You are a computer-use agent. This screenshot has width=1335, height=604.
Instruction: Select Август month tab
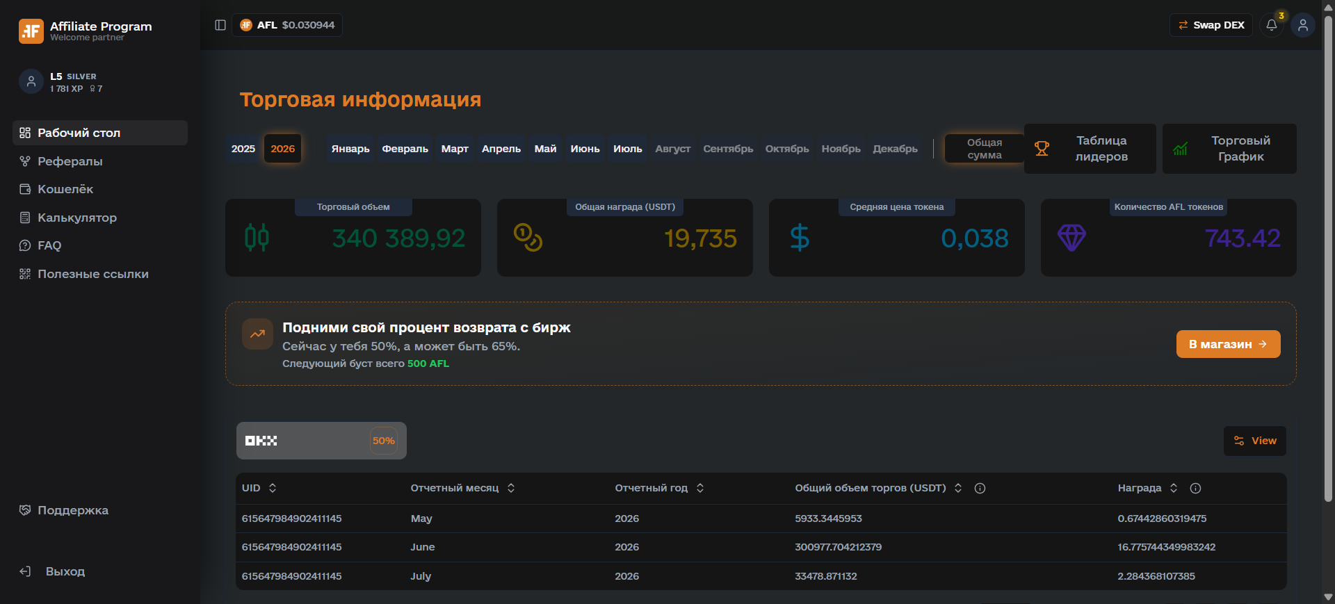(x=673, y=149)
